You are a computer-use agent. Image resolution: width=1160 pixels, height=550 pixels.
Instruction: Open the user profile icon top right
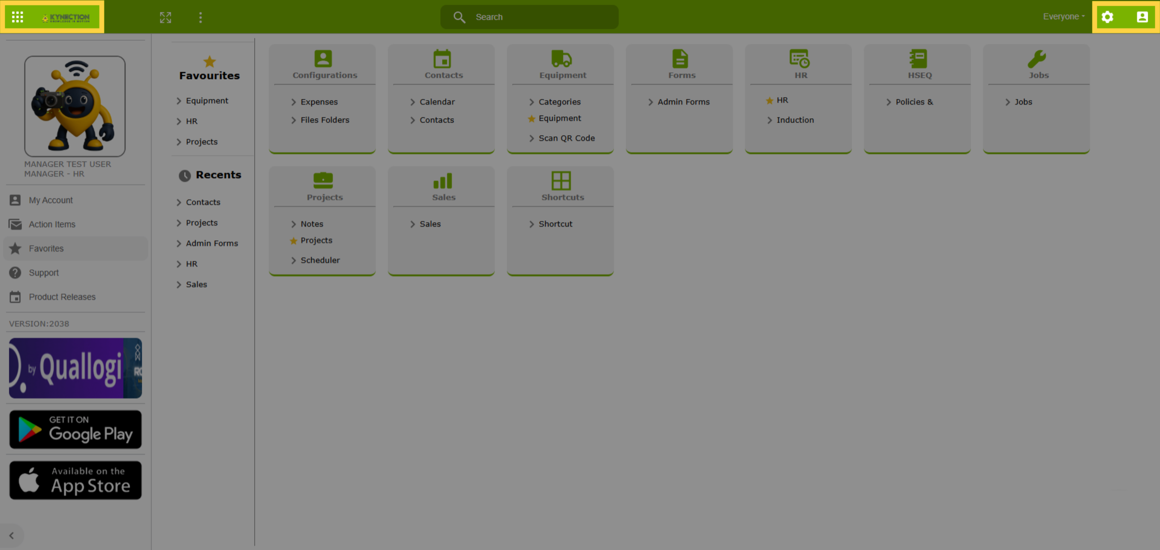click(x=1142, y=17)
